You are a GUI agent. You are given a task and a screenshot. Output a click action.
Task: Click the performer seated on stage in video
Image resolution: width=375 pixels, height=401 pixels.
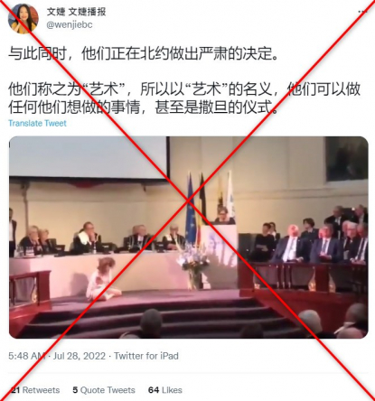click(103, 279)
